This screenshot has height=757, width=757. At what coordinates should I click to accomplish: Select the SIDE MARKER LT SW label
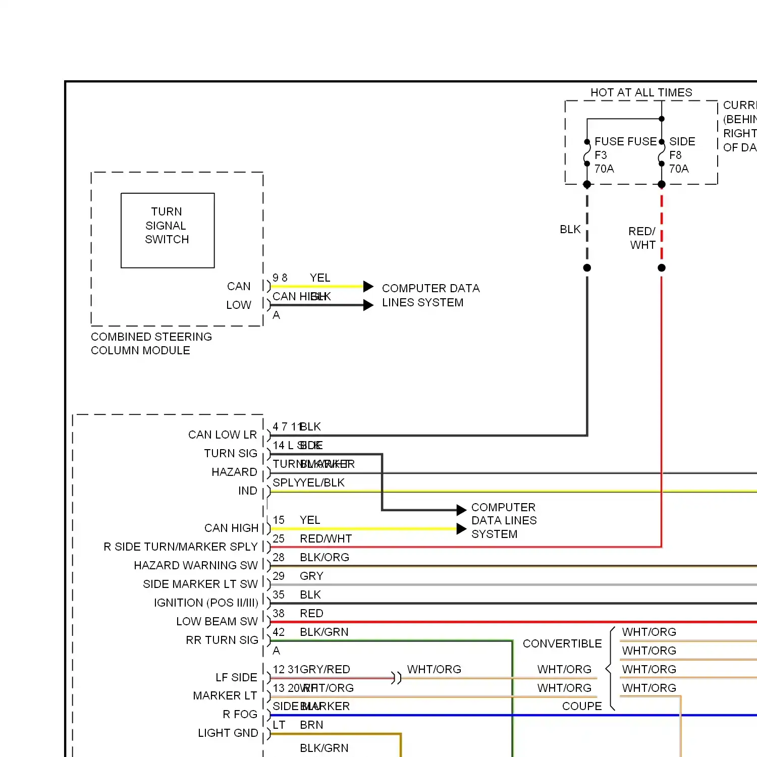tap(200, 584)
